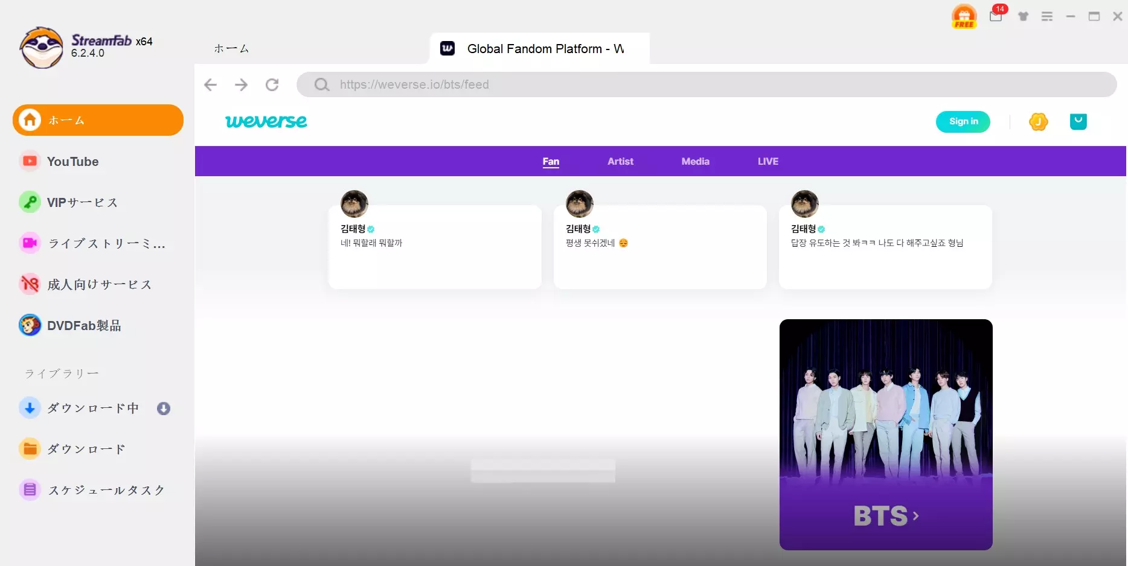Open the post '네! 뭐할래 뭐할까'

[435, 247]
